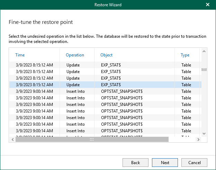This screenshot has width=216, height=170.
Task: Click the Type column header
Action: pyautogui.click(x=185, y=55)
